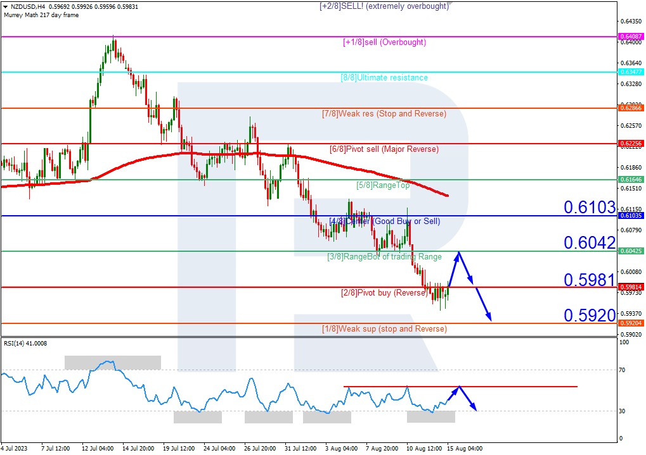Viewport: 646px width, 455px height.
Task: Click the [+1/8]sell (Overbought) level label
Action: (384, 42)
